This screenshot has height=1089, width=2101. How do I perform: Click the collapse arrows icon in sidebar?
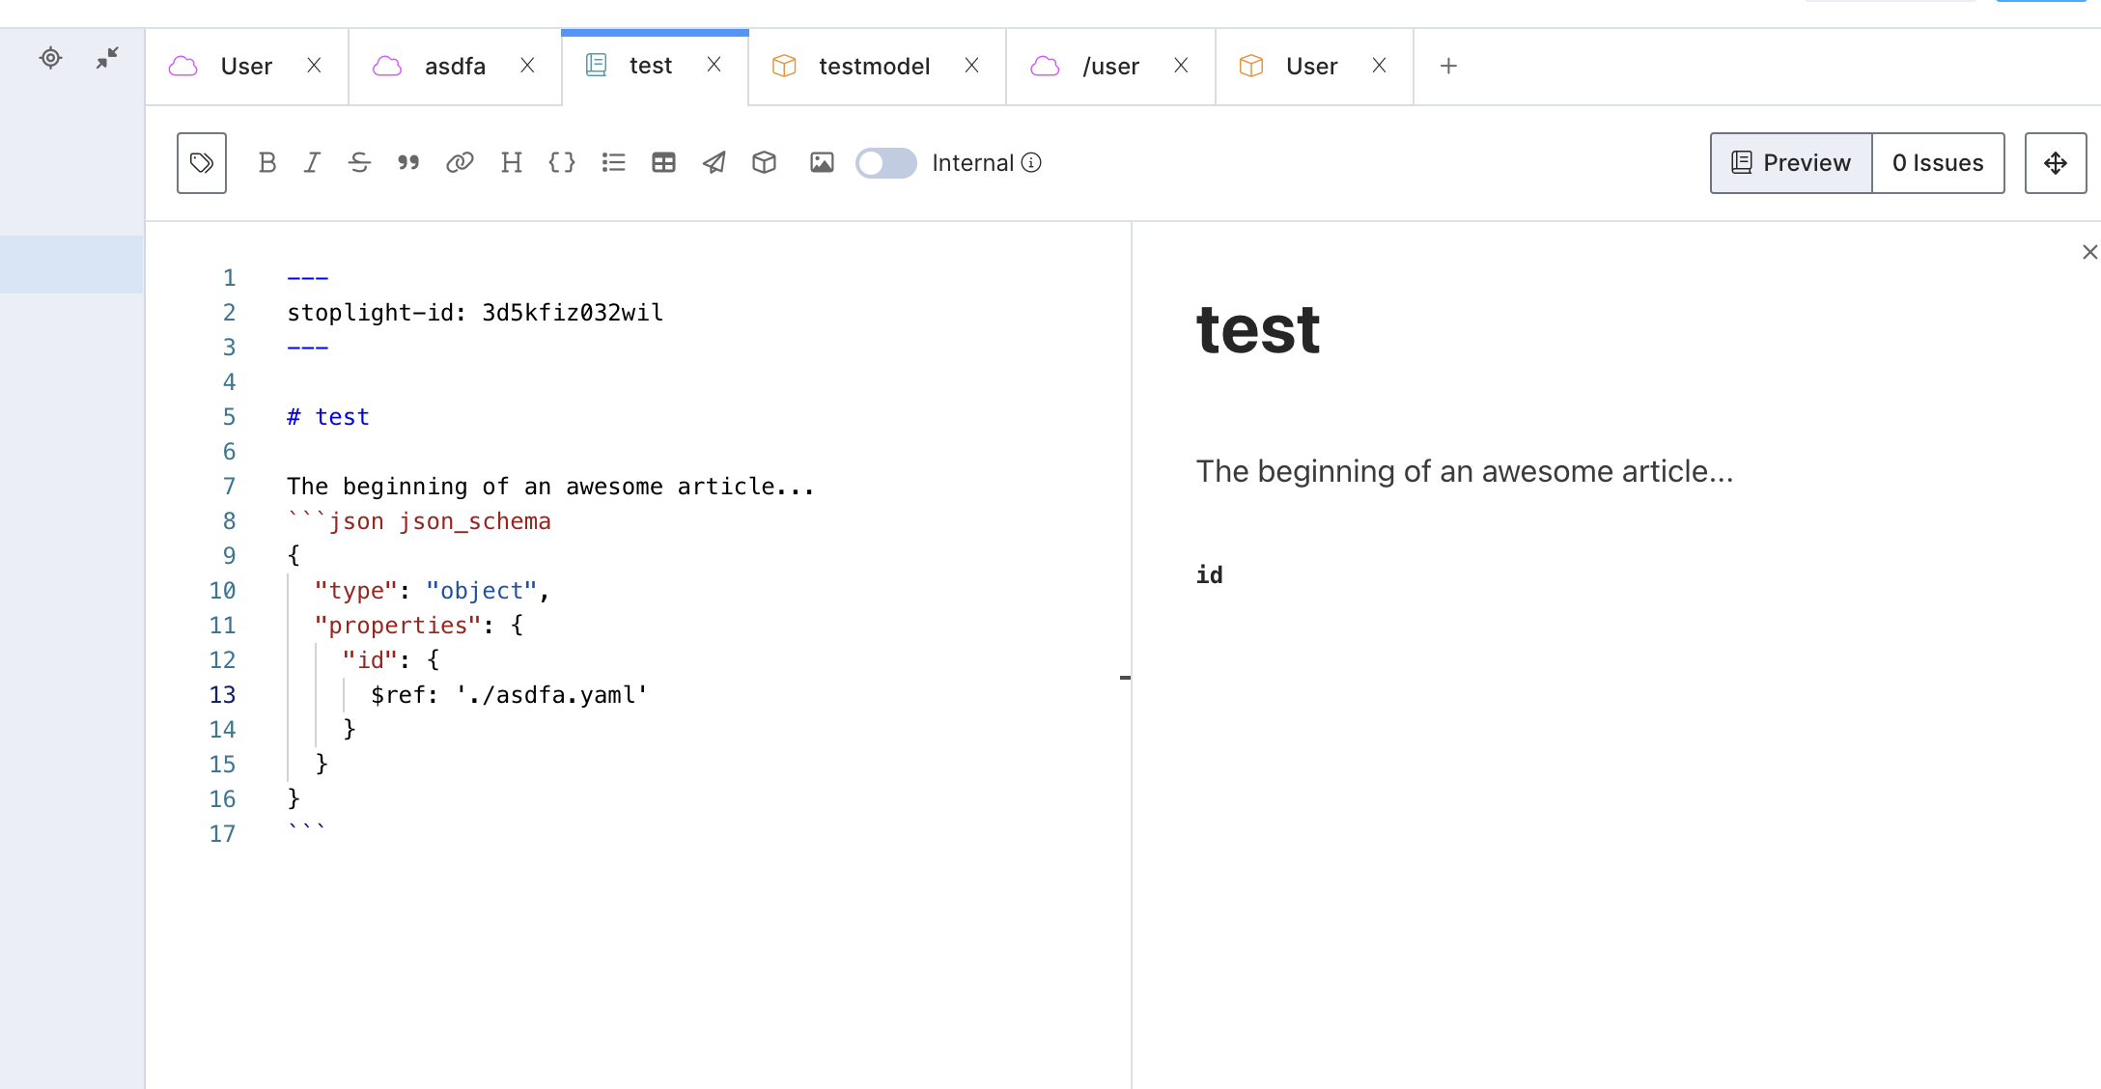[x=107, y=58]
